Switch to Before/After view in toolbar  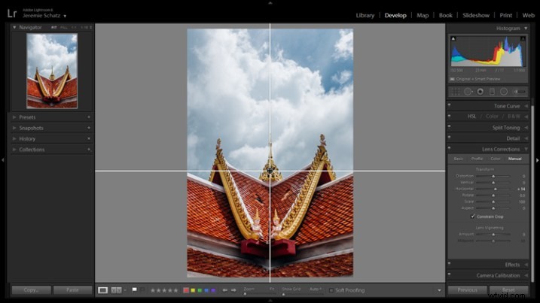tap(117, 290)
